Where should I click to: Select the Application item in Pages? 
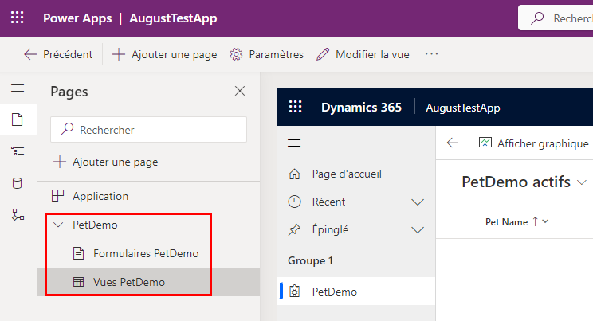pos(148,196)
